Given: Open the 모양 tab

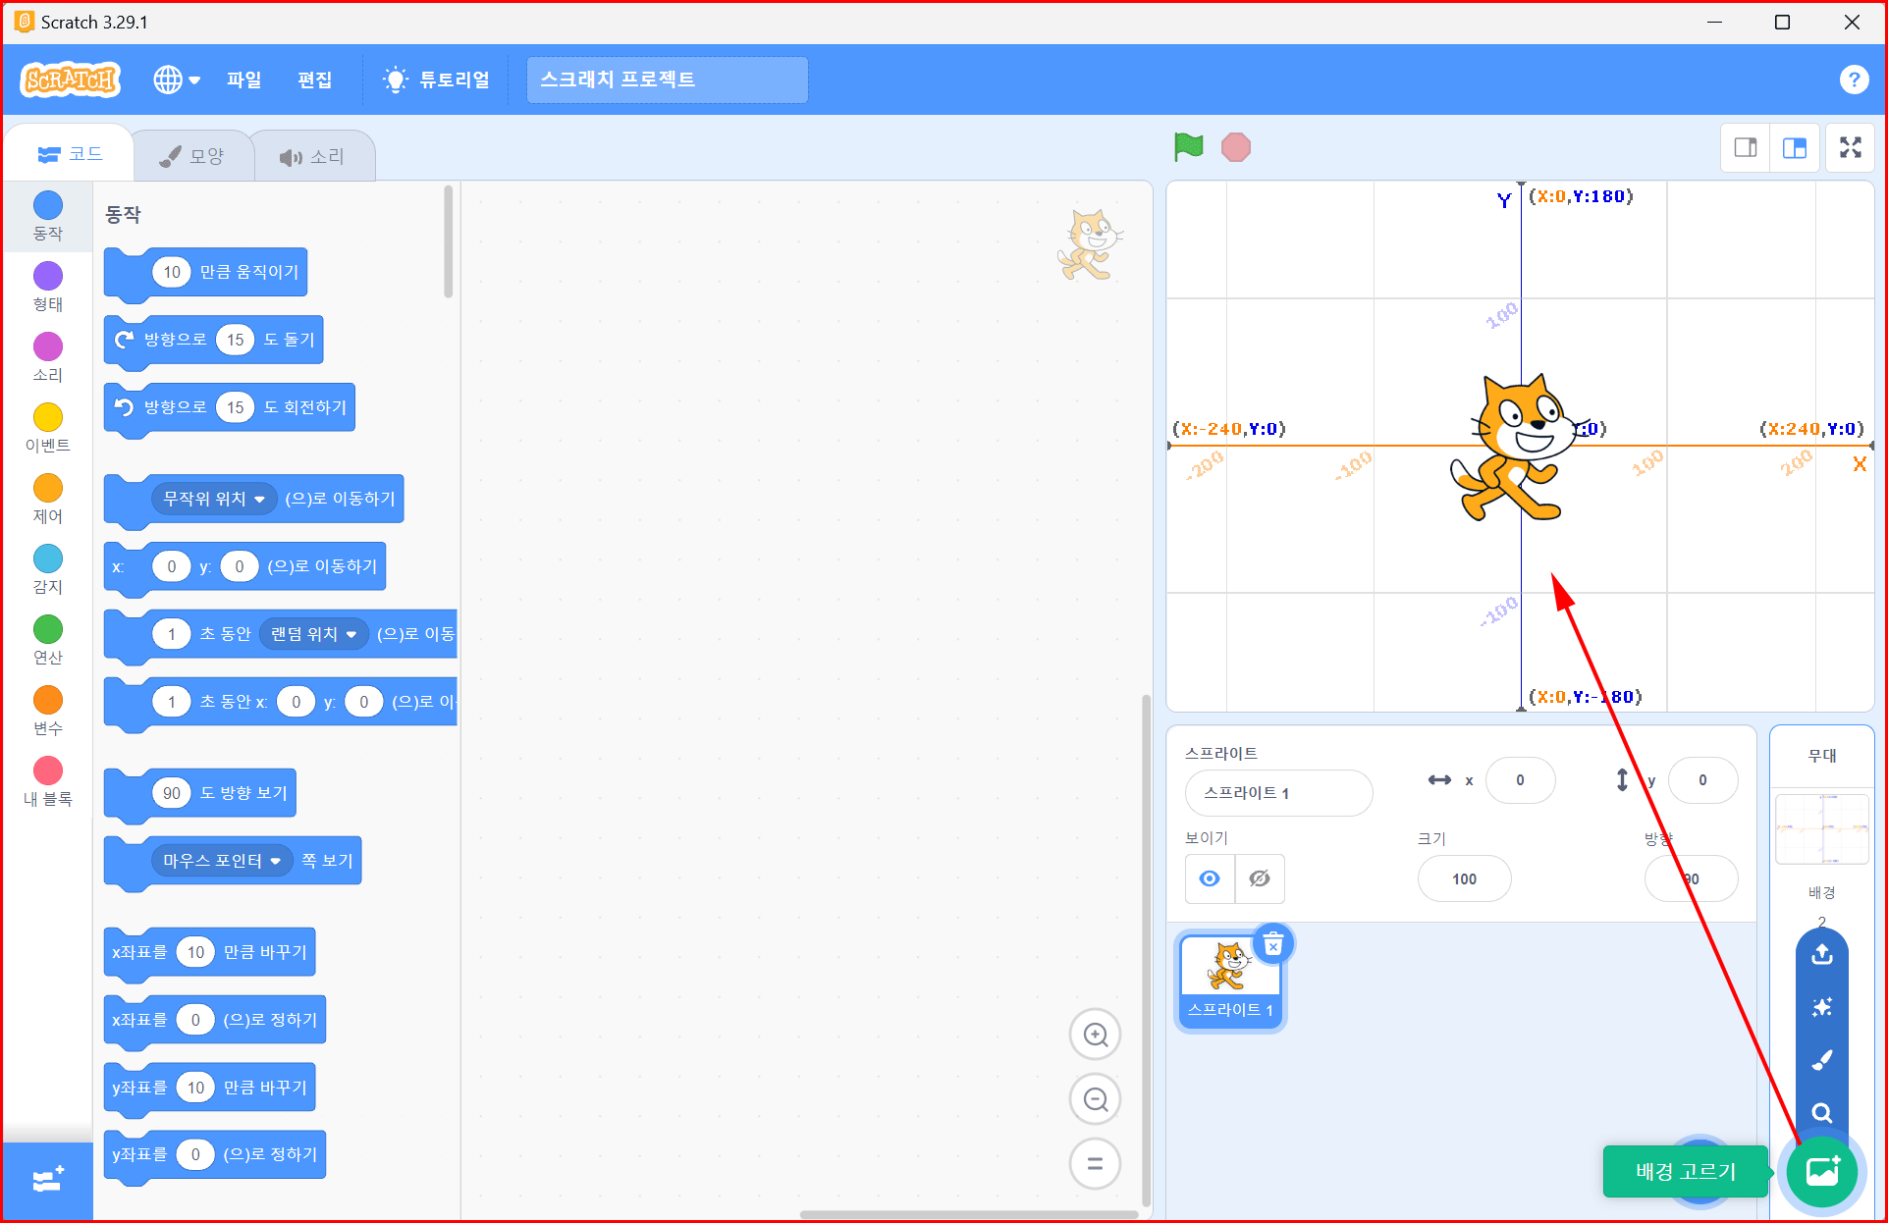Looking at the screenshot, I should tap(192, 156).
